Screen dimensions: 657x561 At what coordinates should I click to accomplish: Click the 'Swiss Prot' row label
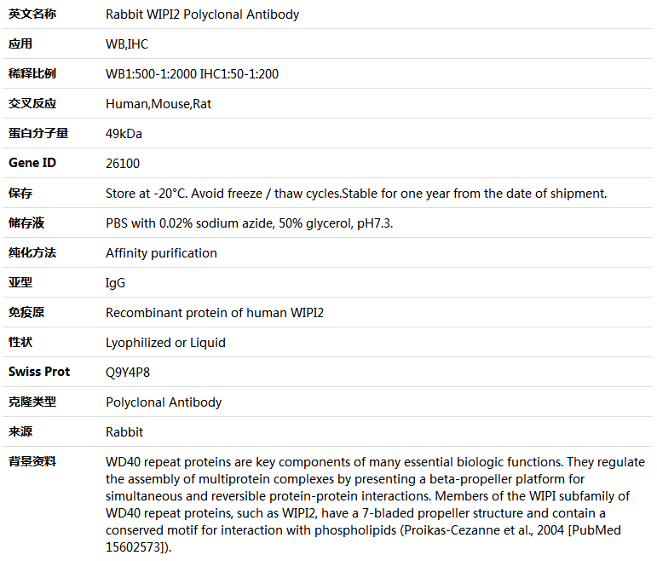click(x=39, y=372)
